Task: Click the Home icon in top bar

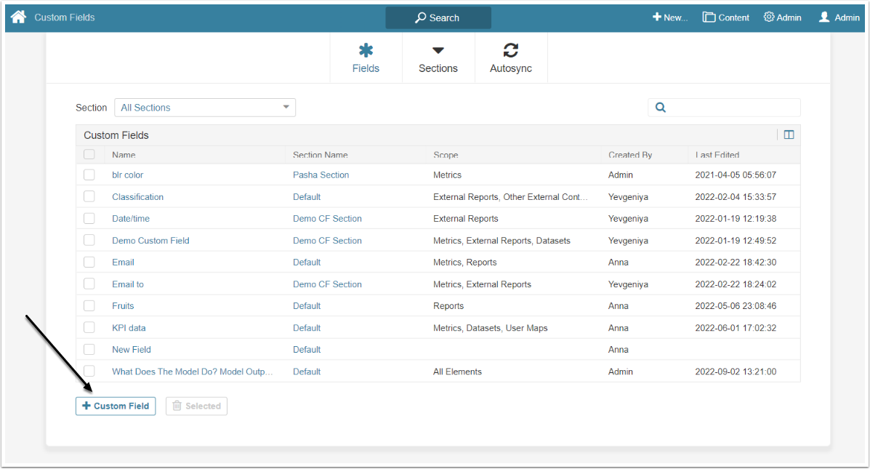Action: click(18, 17)
